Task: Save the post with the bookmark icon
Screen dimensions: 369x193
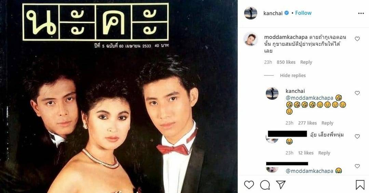Action: click(x=360, y=185)
